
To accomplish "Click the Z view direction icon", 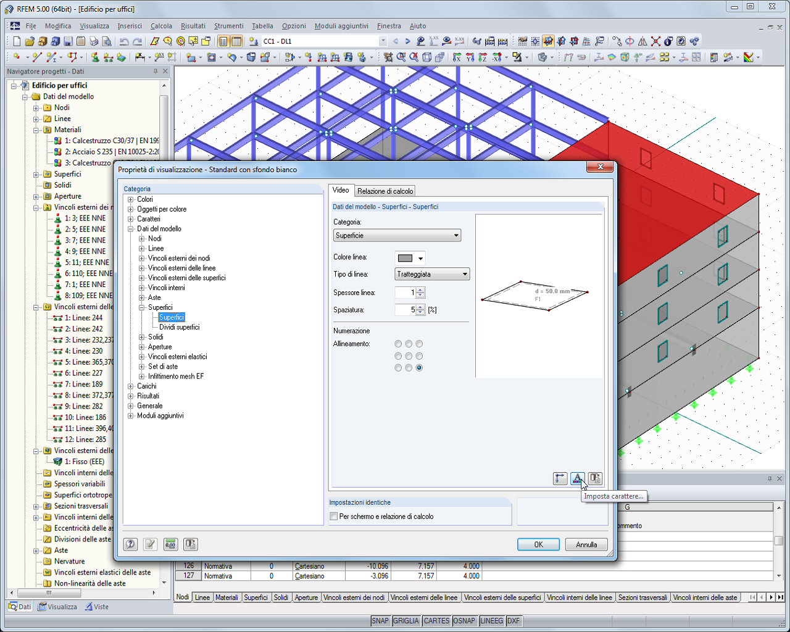I will point(483,57).
